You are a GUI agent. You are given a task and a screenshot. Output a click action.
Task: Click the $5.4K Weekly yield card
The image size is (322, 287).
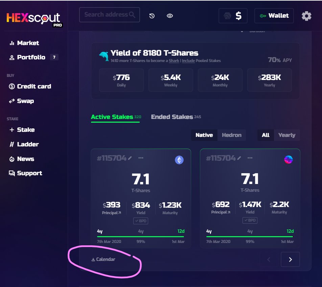(171, 80)
